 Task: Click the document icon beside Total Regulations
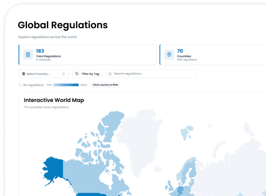tap(28, 55)
